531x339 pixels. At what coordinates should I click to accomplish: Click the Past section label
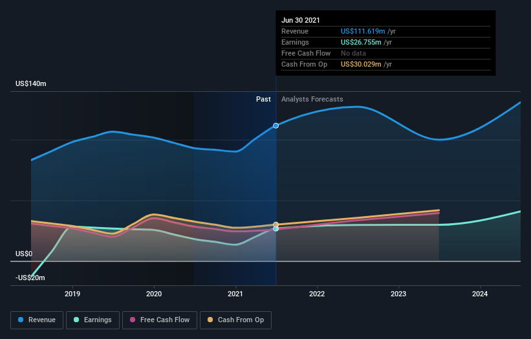263,99
